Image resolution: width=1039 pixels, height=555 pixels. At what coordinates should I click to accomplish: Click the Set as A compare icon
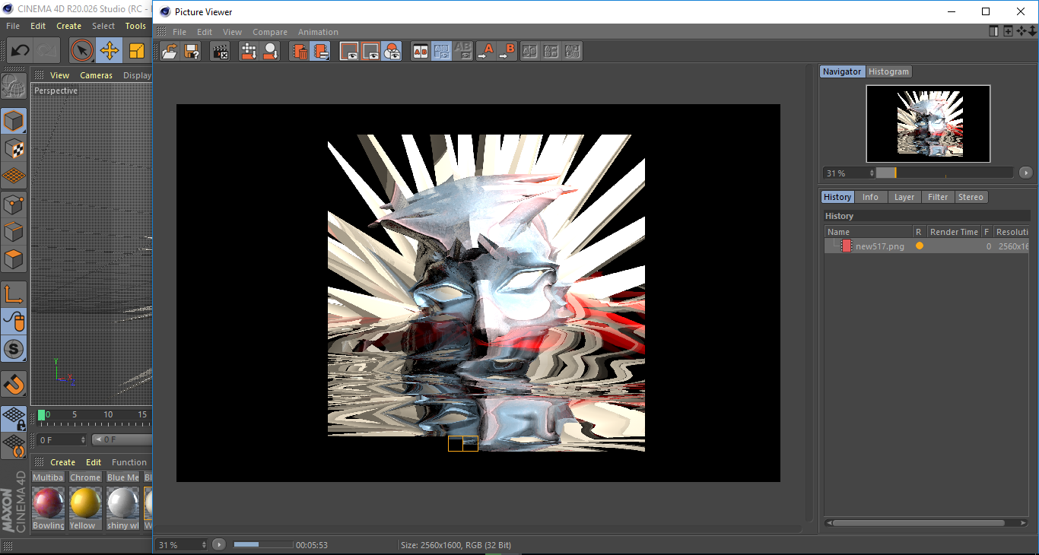(485, 52)
